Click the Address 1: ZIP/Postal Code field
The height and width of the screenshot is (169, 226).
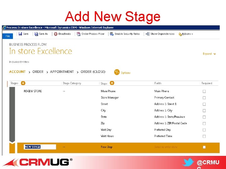tap(170, 123)
